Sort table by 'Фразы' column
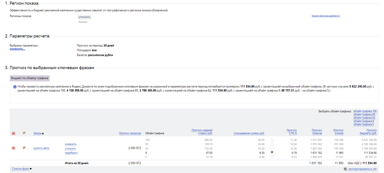384x173 pixels. (37, 133)
